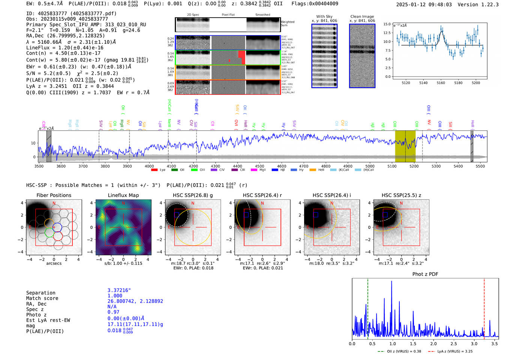Select the HSC SSP(26.4) r image

click(x=262, y=227)
